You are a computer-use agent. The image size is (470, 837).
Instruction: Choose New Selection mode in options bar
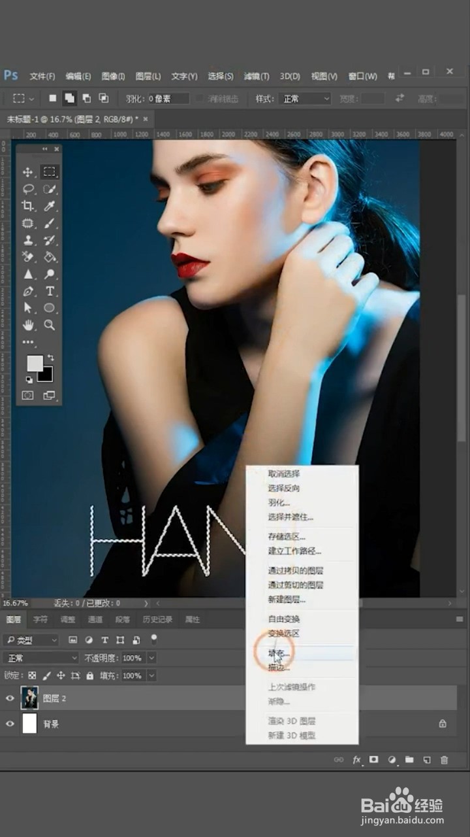click(52, 99)
